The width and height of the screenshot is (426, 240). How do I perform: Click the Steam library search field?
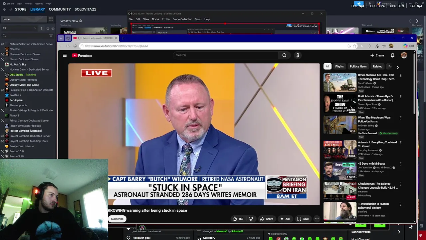pos(25,36)
